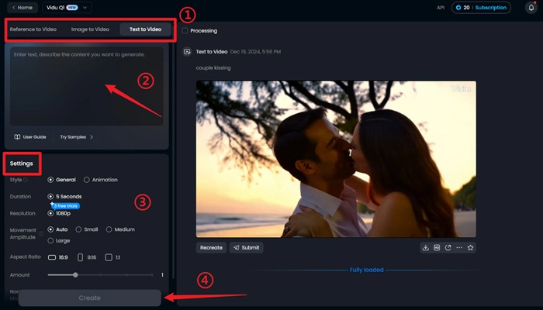This screenshot has width=543, height=310.
Task: Play the generated couple video thumbnail
Action: pos(336,159)
